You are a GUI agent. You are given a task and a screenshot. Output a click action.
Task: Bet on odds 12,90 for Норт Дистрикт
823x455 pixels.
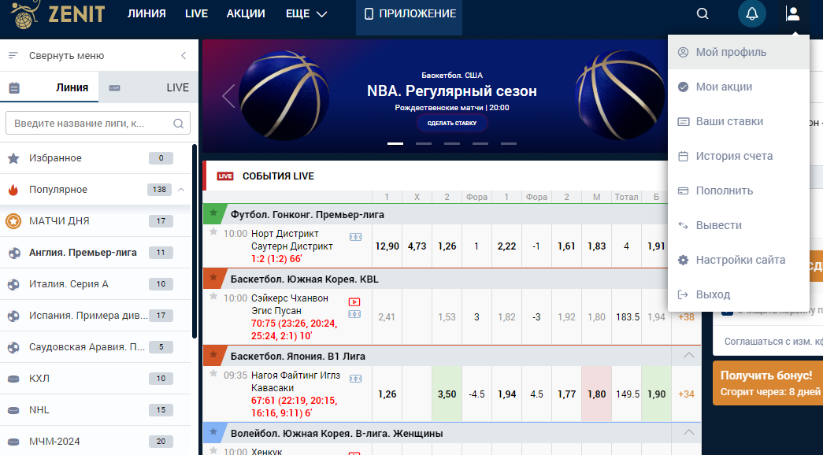click(387, 246)
